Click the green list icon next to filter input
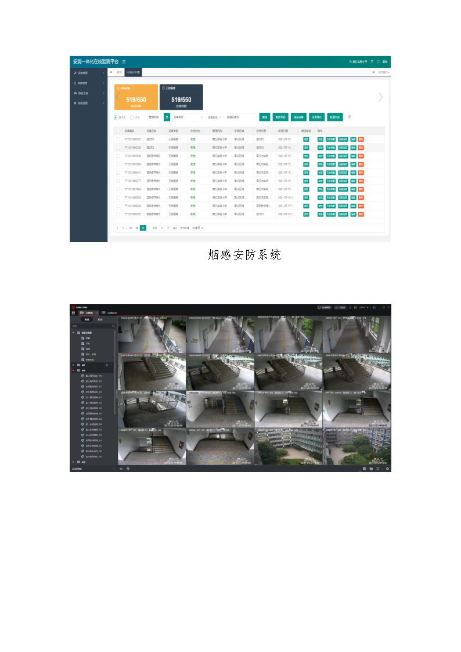Viewport: 461px width, 652px height. (x=167, y=117)
